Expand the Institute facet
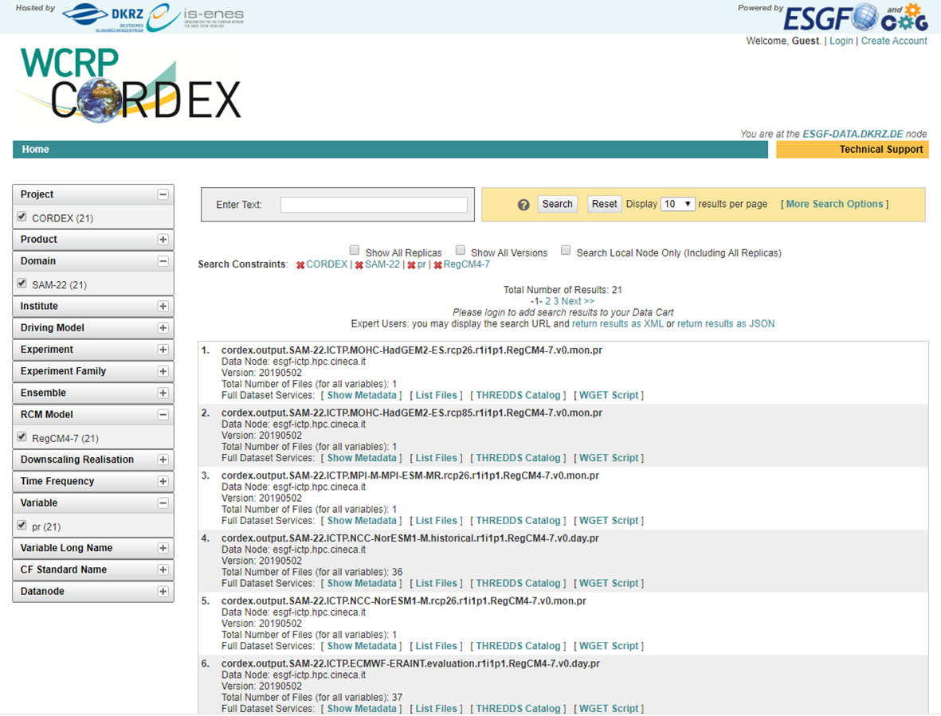This screenshot has height=716, width=941. pos(163,306)
